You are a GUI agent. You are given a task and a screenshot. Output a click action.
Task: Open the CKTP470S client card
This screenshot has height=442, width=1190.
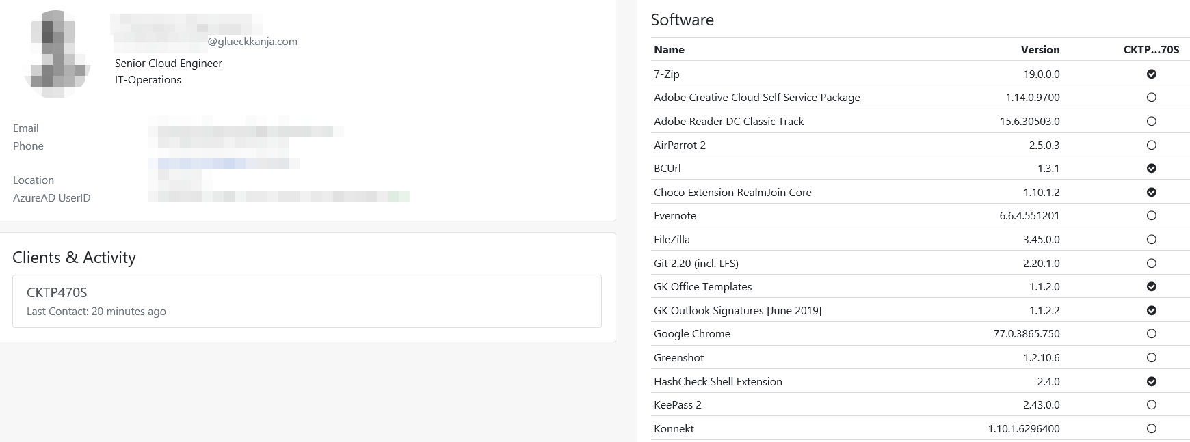(307, 301)
